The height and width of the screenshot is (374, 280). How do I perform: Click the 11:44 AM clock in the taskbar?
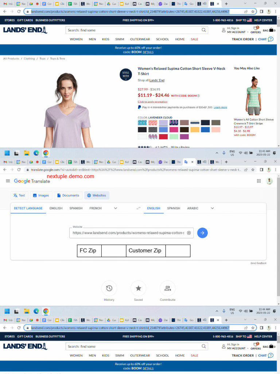click(264, 311)
